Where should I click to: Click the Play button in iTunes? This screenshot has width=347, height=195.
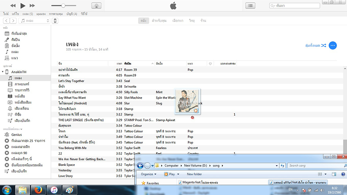click(x=23, y=6)
